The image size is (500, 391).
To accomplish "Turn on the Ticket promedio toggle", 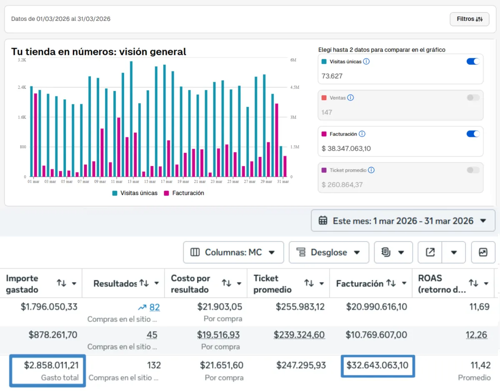I will (x=473, y=170).
